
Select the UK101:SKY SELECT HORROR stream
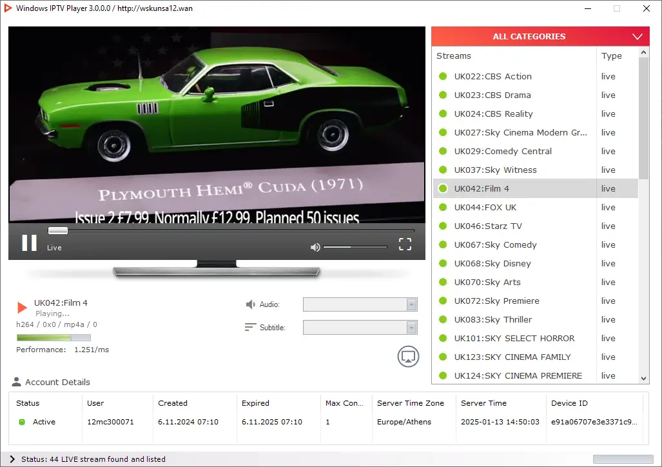tap(536, 338)
